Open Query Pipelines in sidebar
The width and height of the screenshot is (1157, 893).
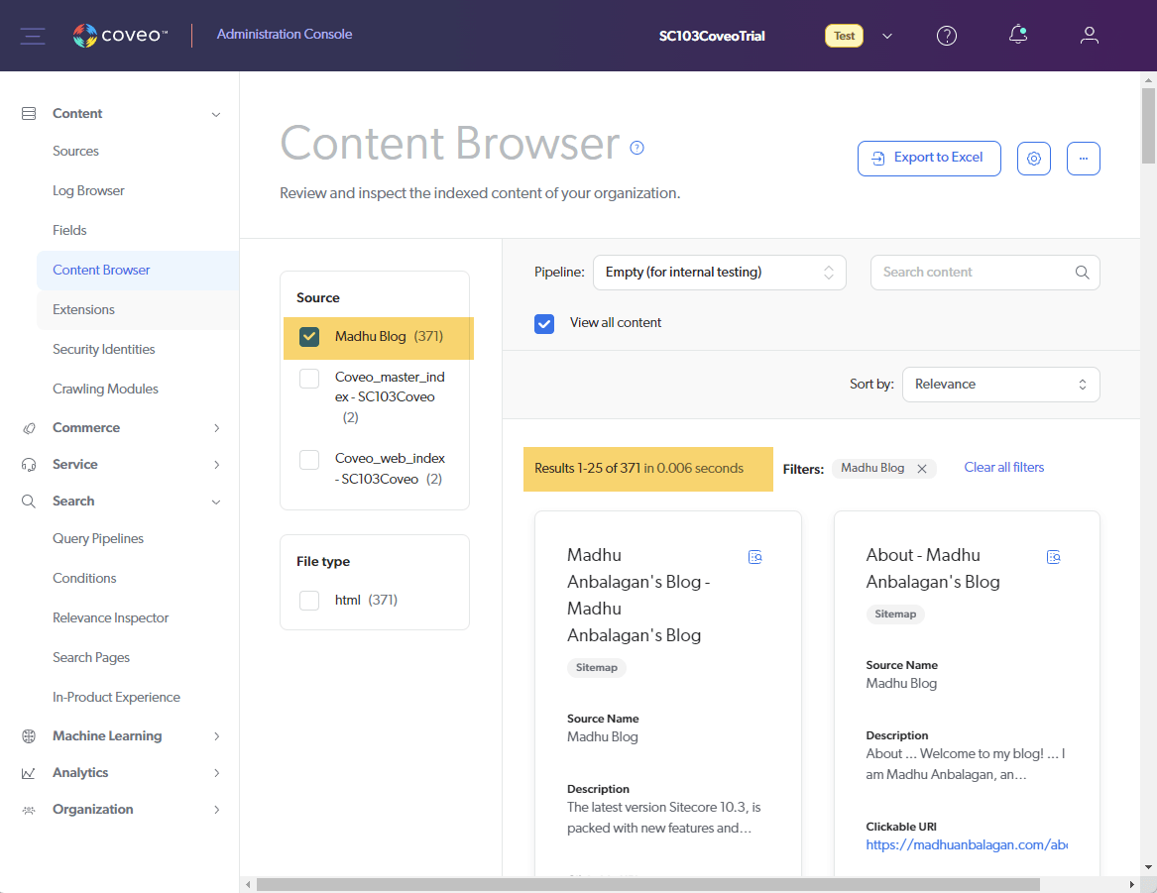(x=98, y=539)
